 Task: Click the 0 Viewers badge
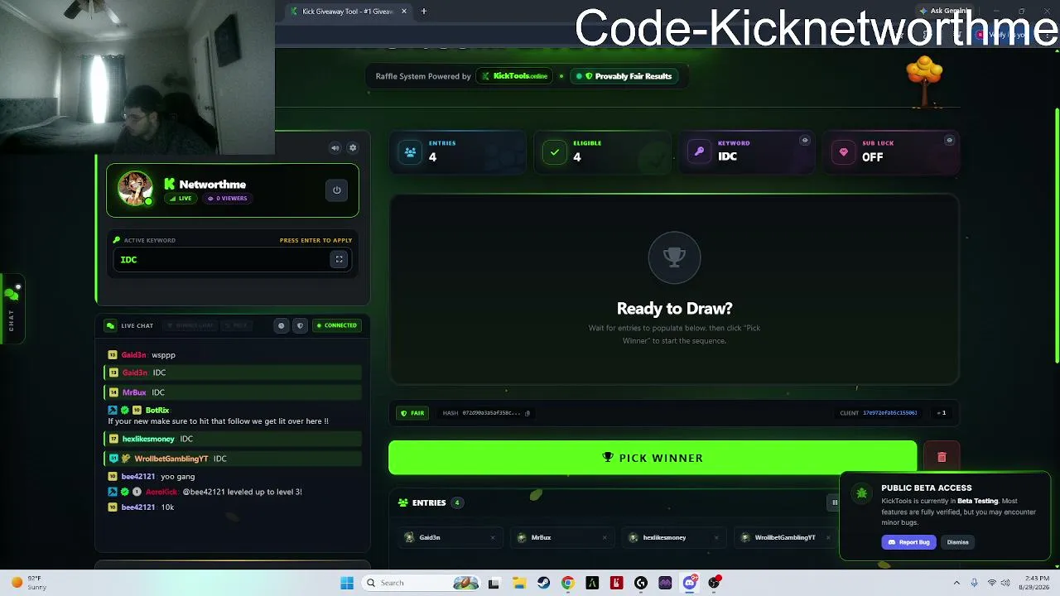tap(227, 199)
